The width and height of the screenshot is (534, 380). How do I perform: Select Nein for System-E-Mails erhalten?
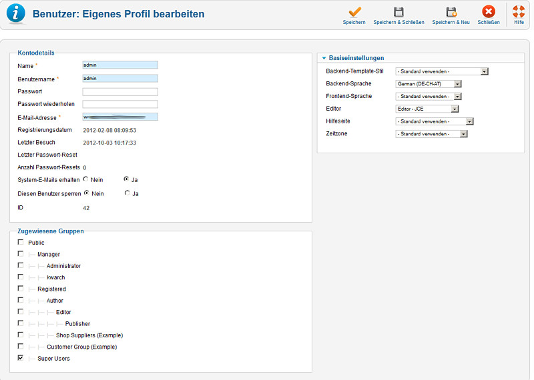tap(85, 179)
